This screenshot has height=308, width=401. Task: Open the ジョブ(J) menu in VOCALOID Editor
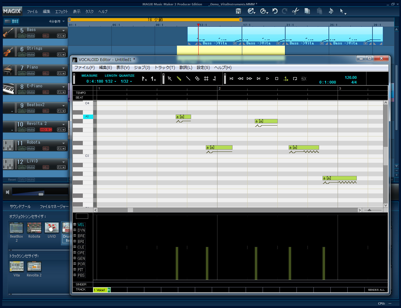[142, 68]
